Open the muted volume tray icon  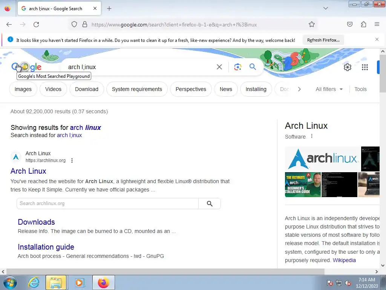point(348,283)
